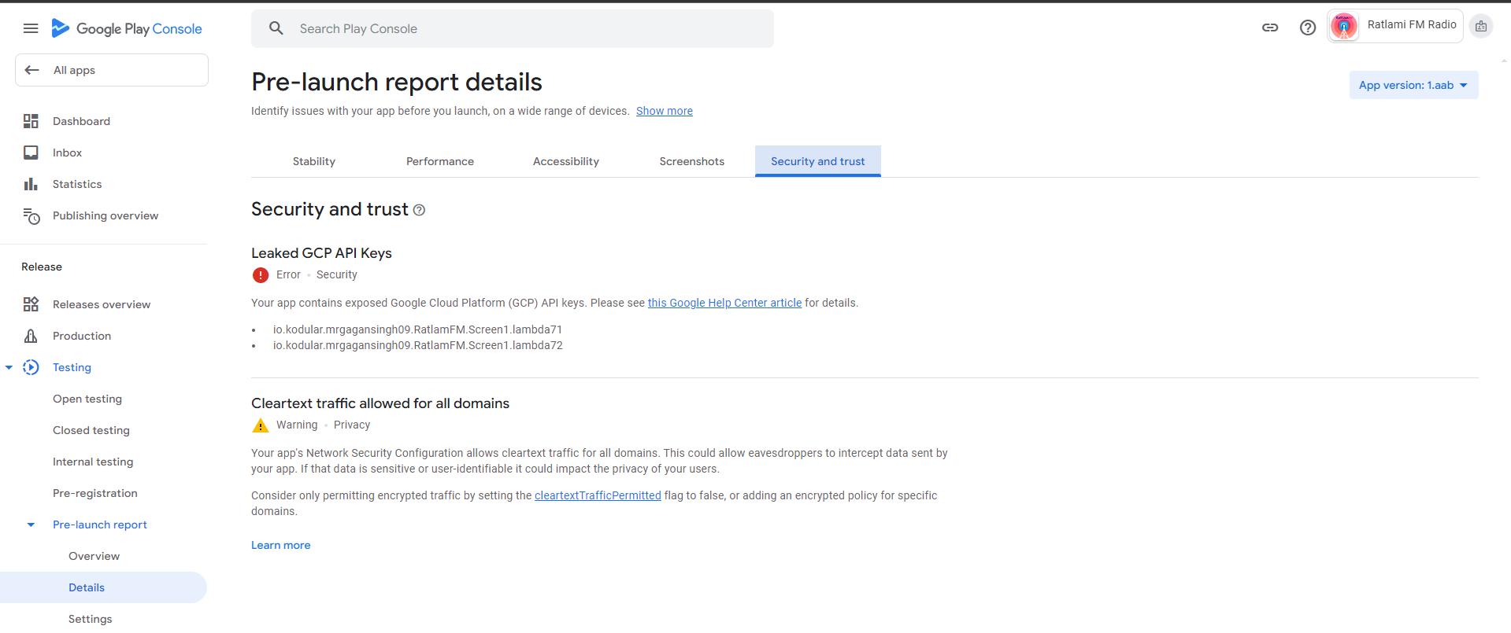Click the cleartextTrafficPermitted link

tap(598, 495)
